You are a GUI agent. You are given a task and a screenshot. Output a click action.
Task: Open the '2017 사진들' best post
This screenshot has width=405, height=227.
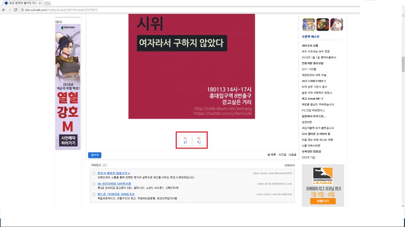point(309,69)
